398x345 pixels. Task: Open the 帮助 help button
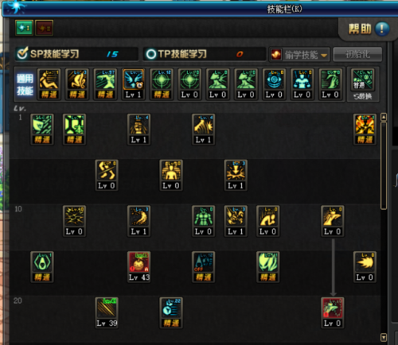click(369, 29)
